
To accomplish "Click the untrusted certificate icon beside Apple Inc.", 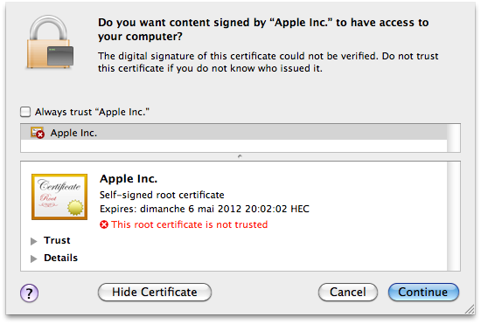I will click(x=38, y=133).
